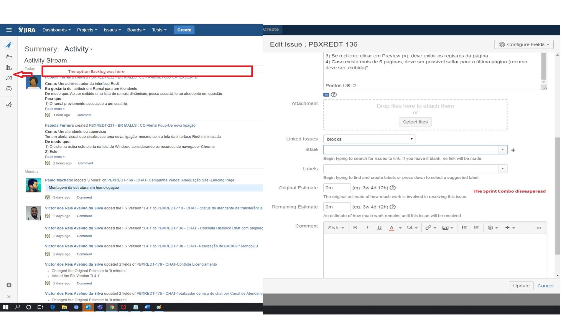Add another linked issue with plus icon
This screenshot has height=318, width=566.
[x=513, y=150]
